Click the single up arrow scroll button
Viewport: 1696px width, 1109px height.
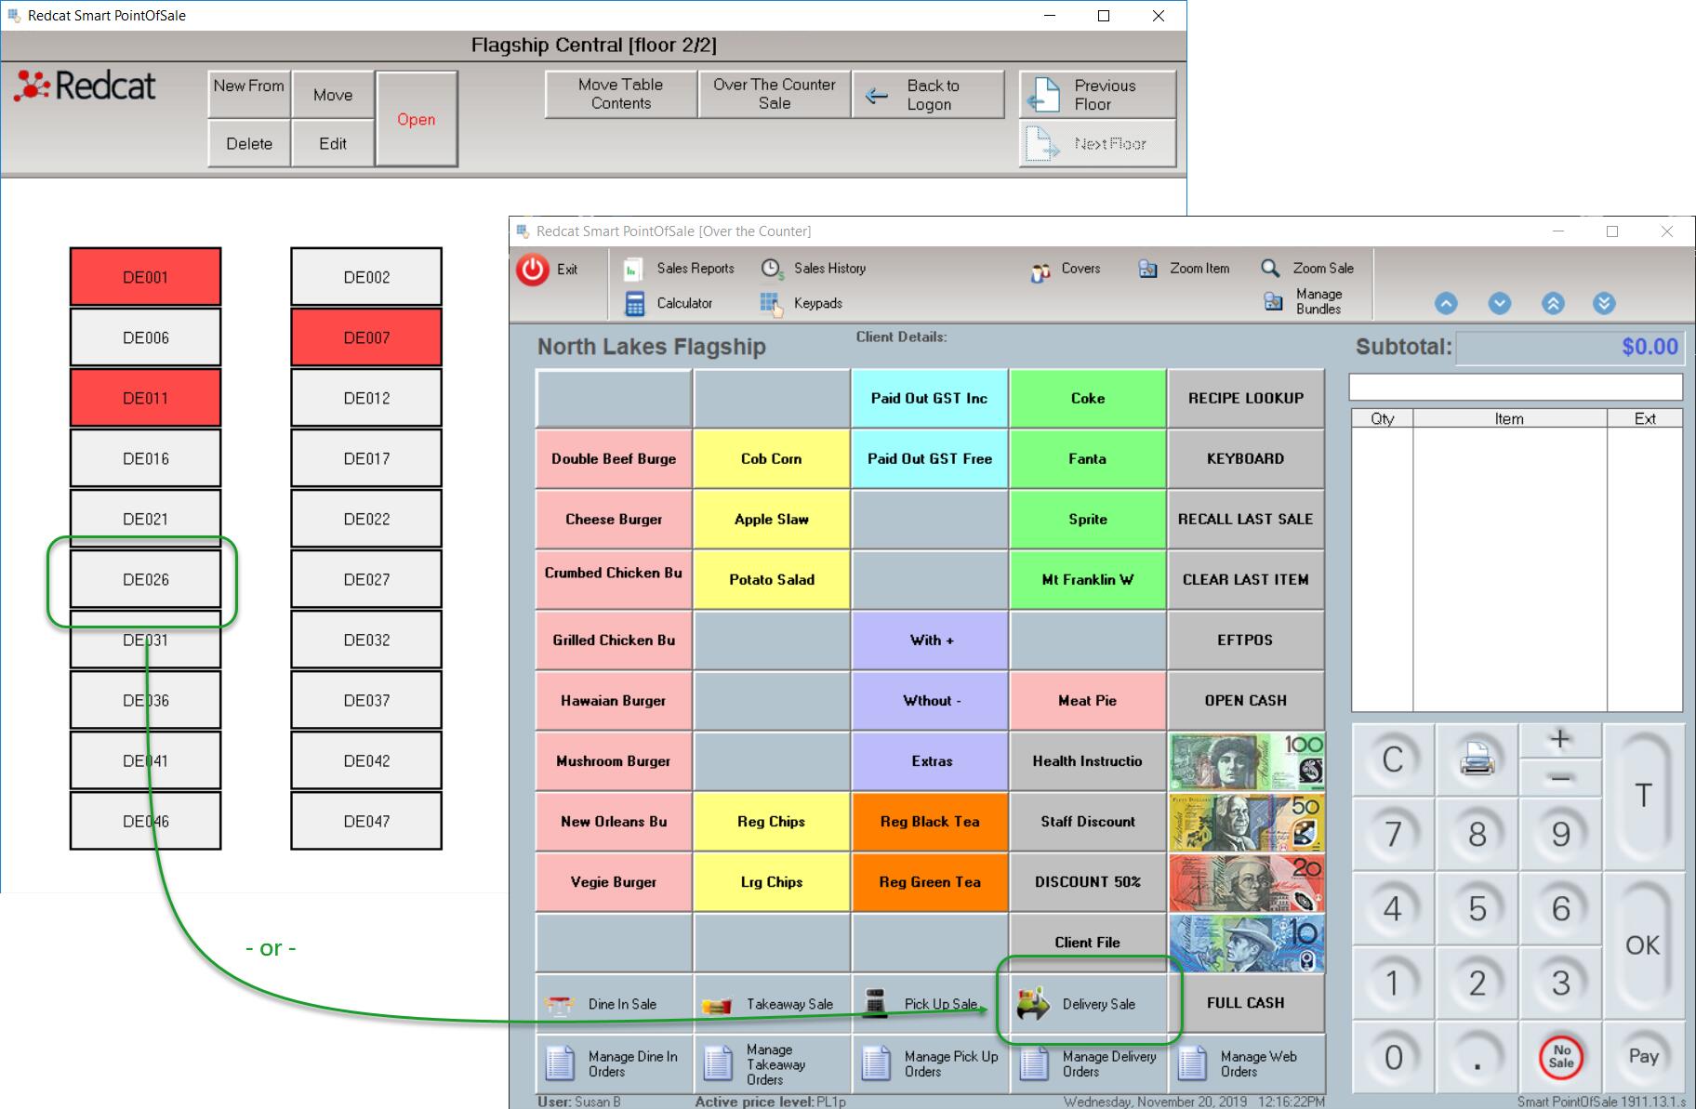(1446, 303)
